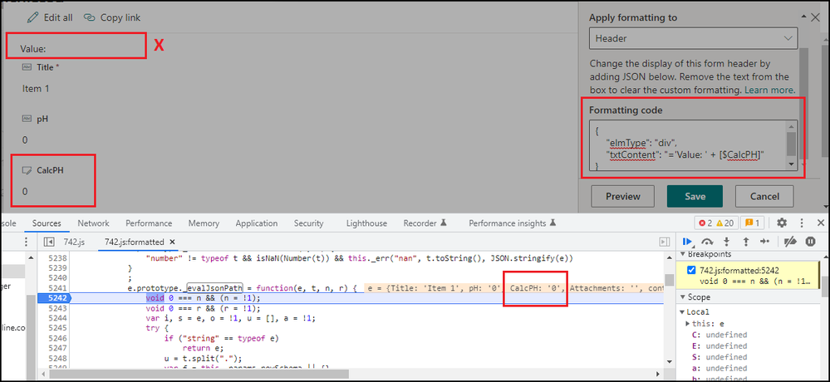Viewport: 830px width, 382px height.
Task: Uncheck the 742.js:formatted:5242 breakpoint
Action: tap(690, 271)
